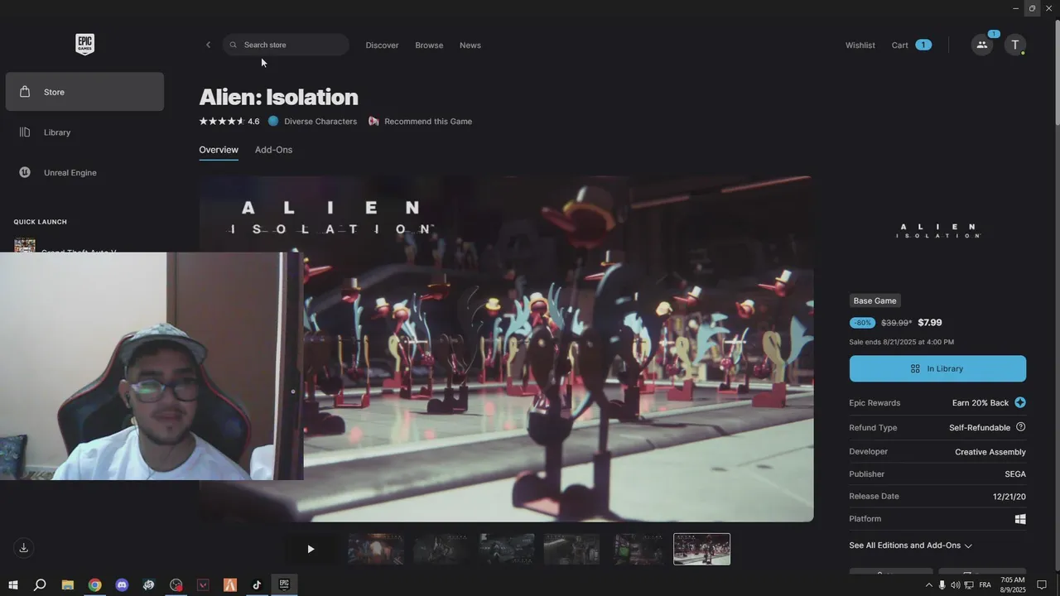This screenshot has width=1060, height=596.
Task: Open the Discover page
Action: pos(382,45)
